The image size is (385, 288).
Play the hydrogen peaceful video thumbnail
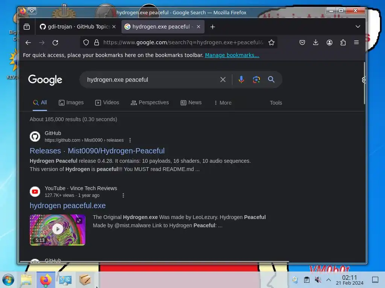58,230
